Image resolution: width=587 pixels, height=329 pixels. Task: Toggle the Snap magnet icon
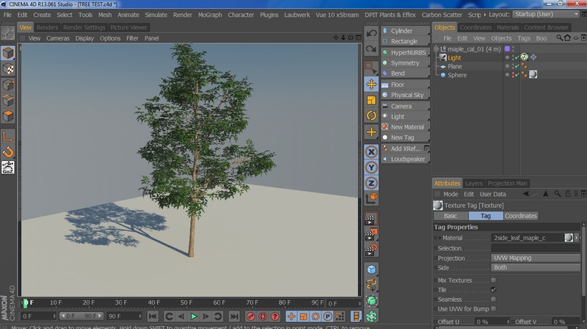8,152
